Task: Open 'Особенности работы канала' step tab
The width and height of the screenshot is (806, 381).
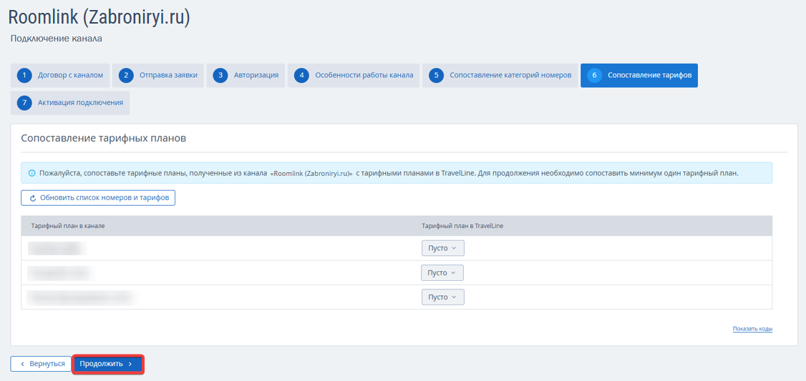Action: pos(364,75)
